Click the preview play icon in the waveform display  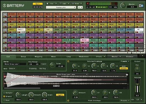pyautogui.click(x=127, y=75)
